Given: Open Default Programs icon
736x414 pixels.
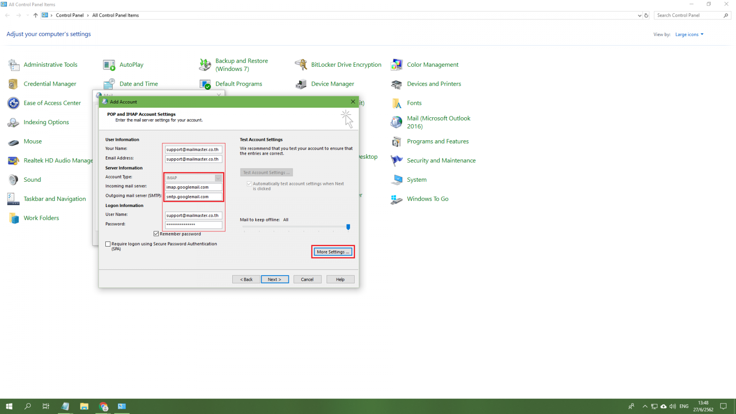Looking at the screenshot, I should tap(205, 84).
